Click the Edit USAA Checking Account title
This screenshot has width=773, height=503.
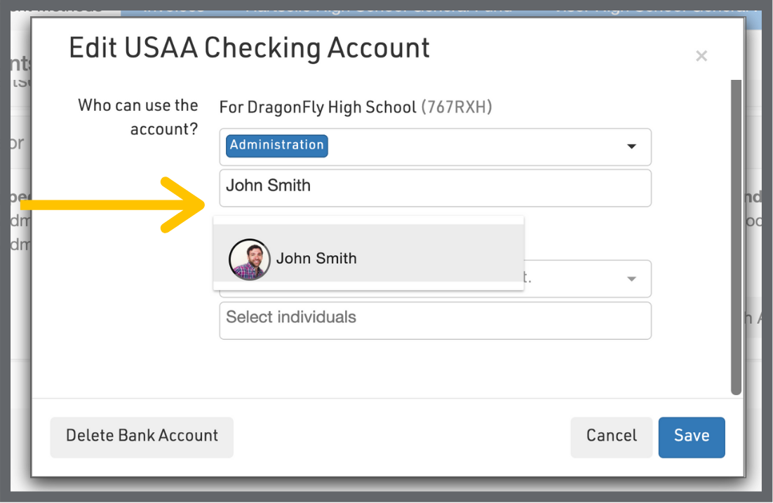click(x=249, y=48)
